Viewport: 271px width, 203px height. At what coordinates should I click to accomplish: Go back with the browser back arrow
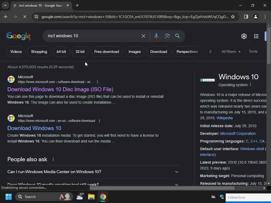6,17
